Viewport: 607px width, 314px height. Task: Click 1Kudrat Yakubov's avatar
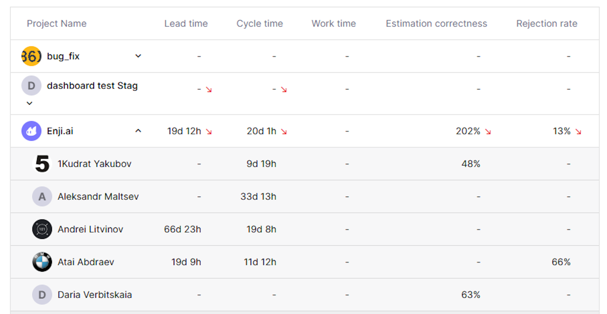click(x=42, y=164)
